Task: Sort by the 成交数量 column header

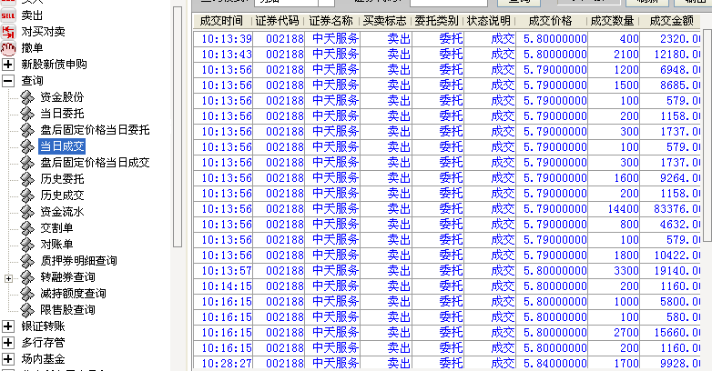Action: [612, 21]
